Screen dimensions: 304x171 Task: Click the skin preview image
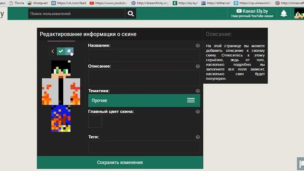click(x=61, y=96)
